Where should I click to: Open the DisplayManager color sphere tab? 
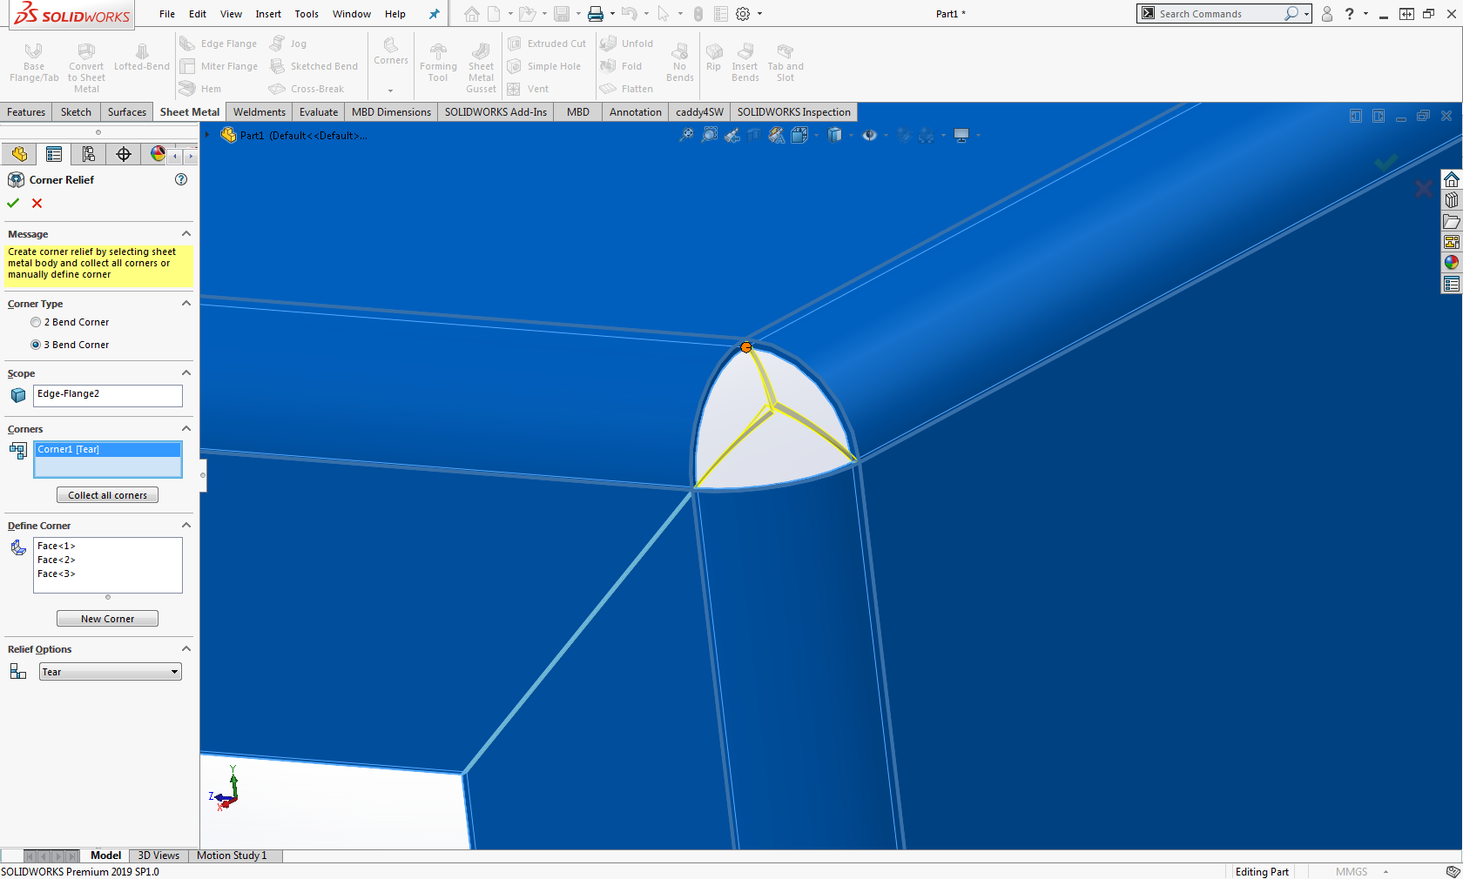tap(158, 154)
